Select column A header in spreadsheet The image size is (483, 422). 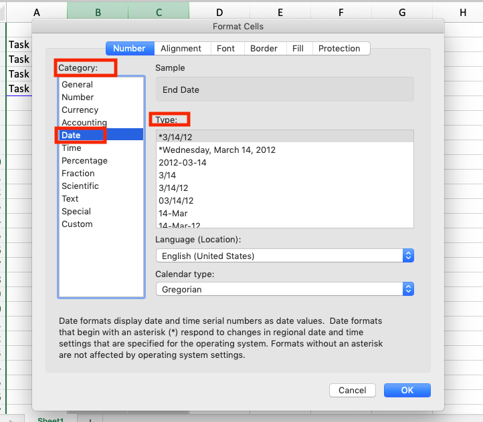coord(37,11)
